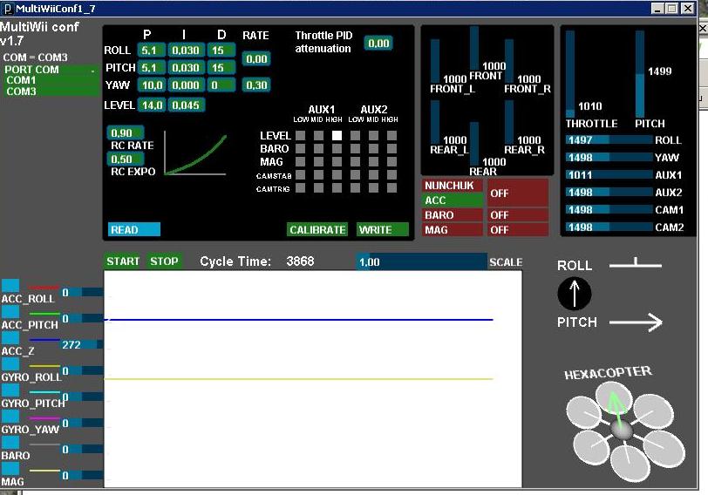Screen dimensions: 708x495
Task: Start the sensor graph with START
Action: [x=123, y=261]
